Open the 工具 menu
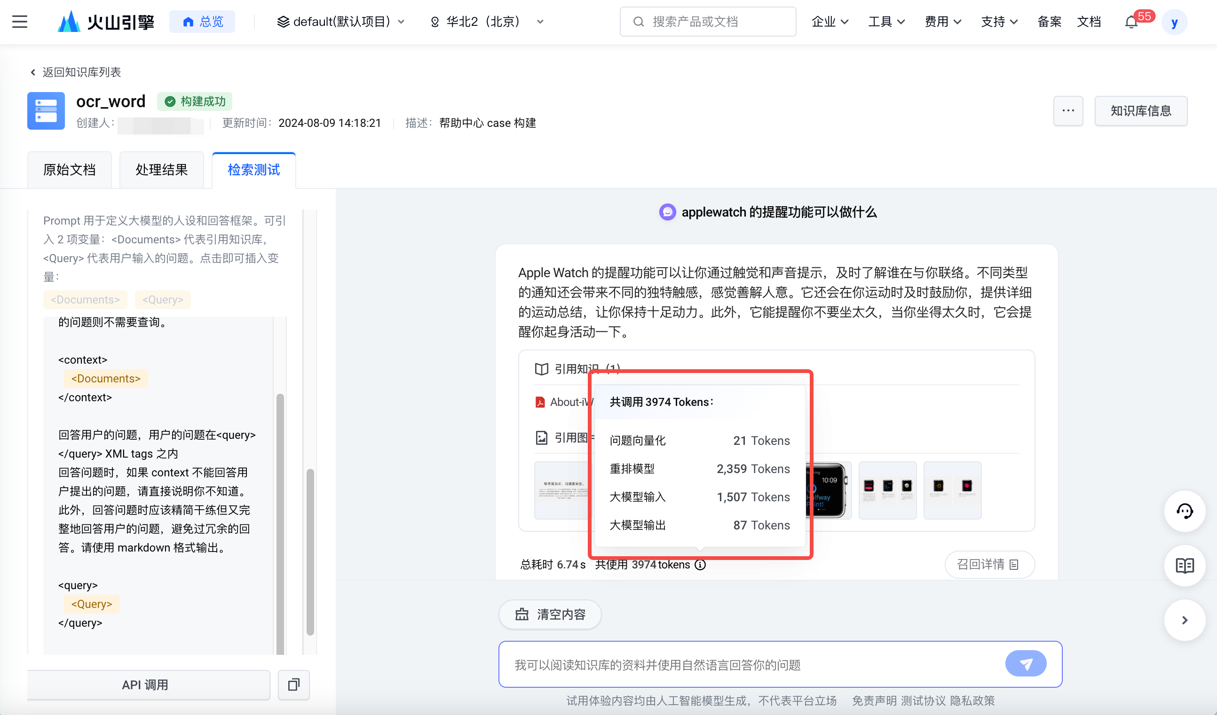The height and width of the screenshot is (715, 1217). (x=886, y=22)
